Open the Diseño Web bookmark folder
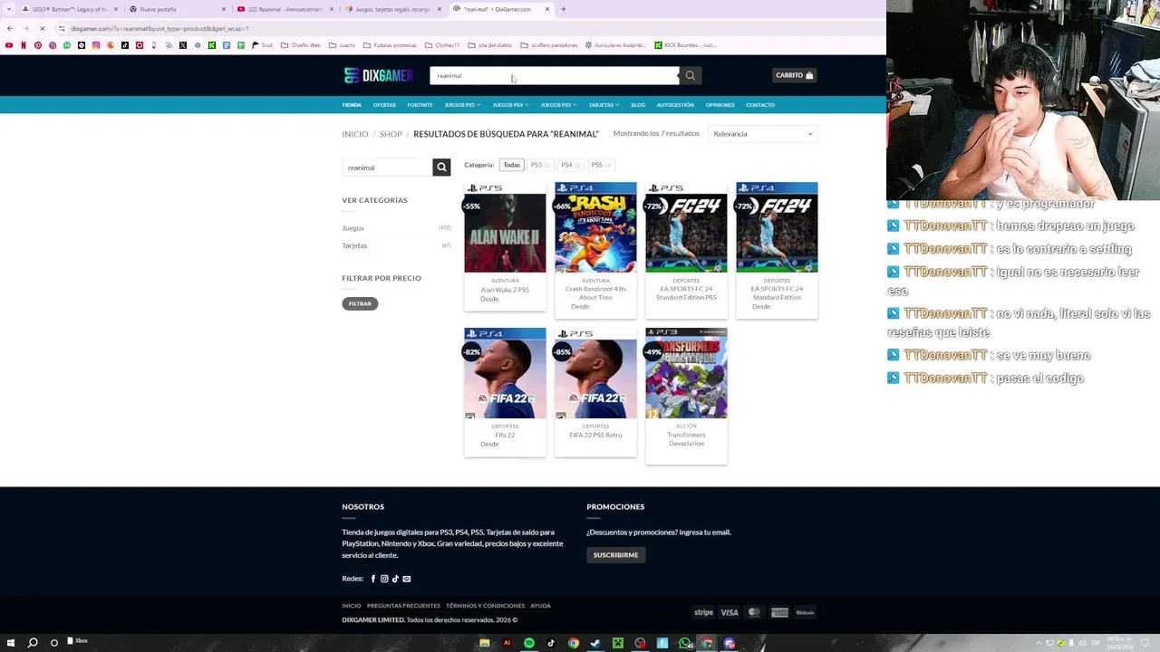This screenshot has width=1160, height=652. pyautogui.click(x=301, y=45)
